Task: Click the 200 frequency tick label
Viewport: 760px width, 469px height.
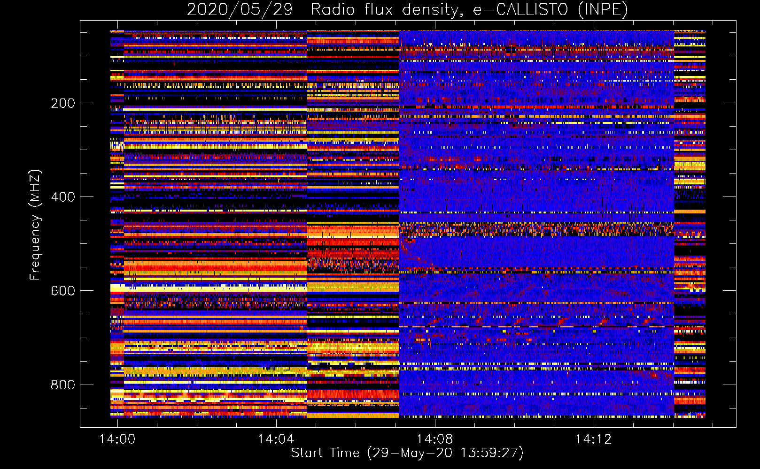Action: pyautogui.click(x=63, y=103)
